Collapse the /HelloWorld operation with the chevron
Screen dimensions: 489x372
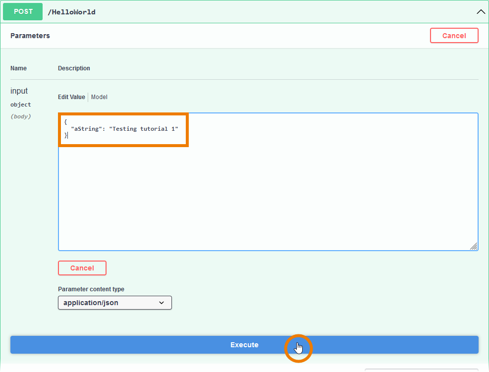point(480,12)
